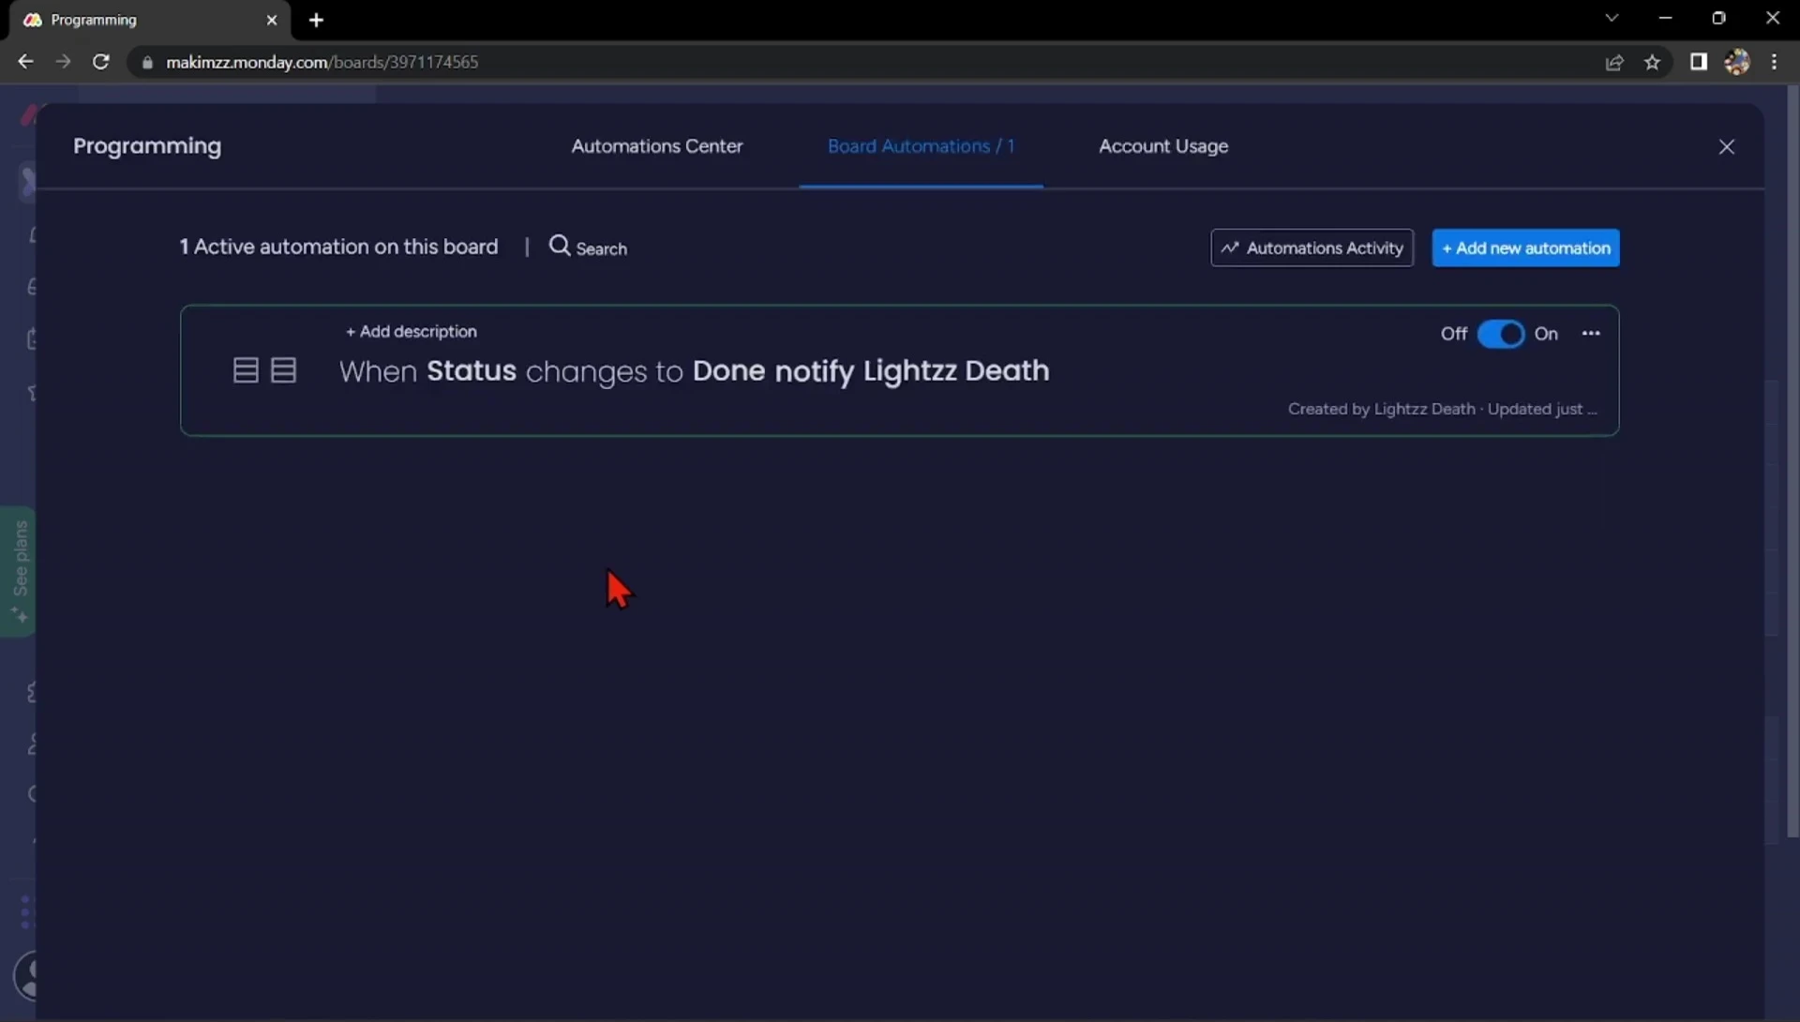Open the Account Usage tab

(x=1162, y=146)
